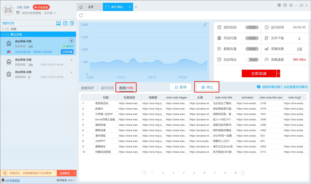Click the robot icon of the 7:49:14 task
Screen dimensions: 311x184
point(9,62)
